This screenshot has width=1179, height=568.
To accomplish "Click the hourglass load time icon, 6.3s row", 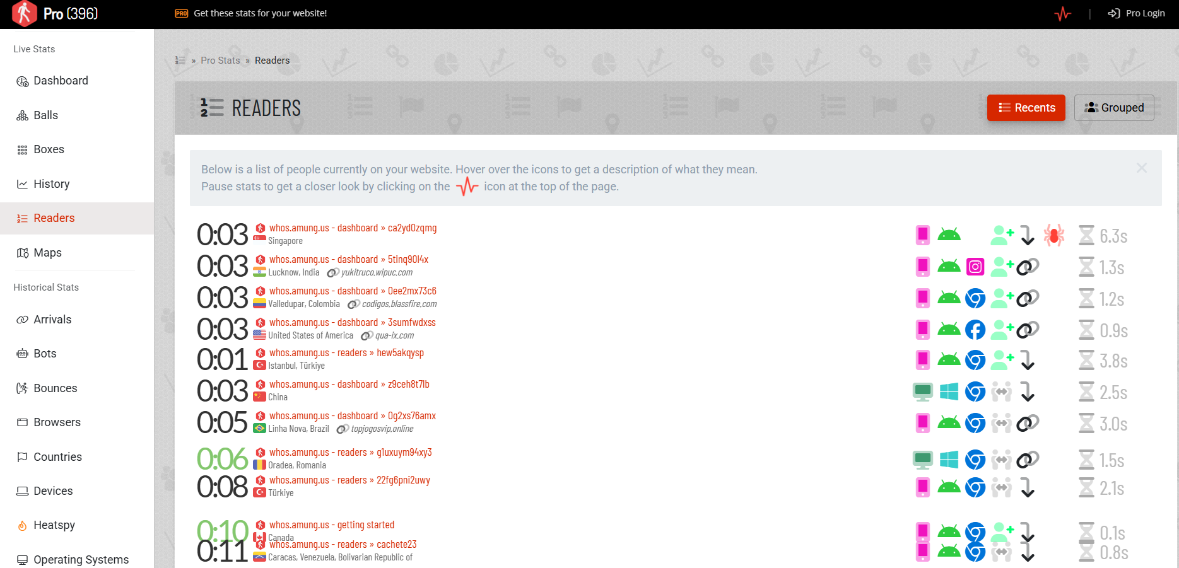I will tap(1086, 235).
